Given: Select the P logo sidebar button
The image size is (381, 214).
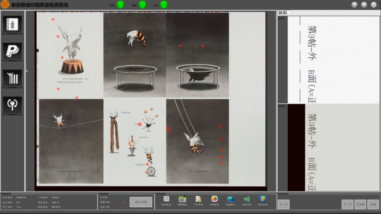Looking at the screenshot, I should point(12,51).
